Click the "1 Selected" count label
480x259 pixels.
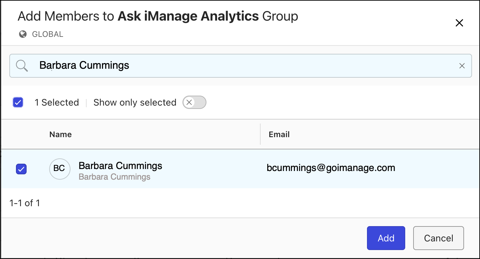pos(57,103)
